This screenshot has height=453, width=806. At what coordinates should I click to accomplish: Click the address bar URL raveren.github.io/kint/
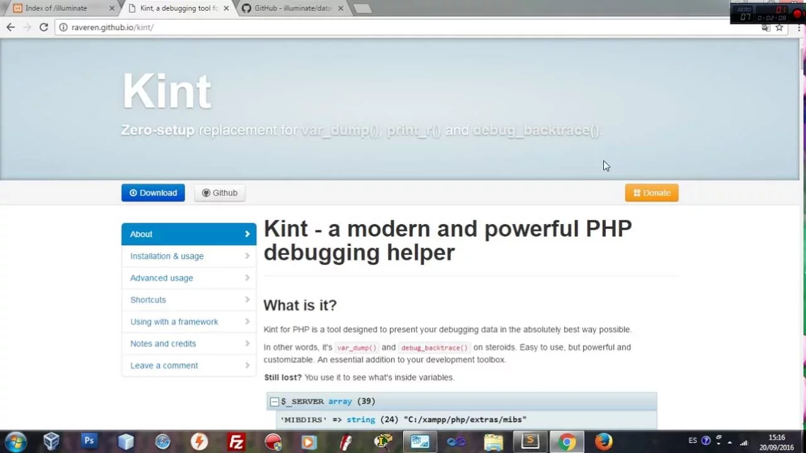(x=112, y=27)
